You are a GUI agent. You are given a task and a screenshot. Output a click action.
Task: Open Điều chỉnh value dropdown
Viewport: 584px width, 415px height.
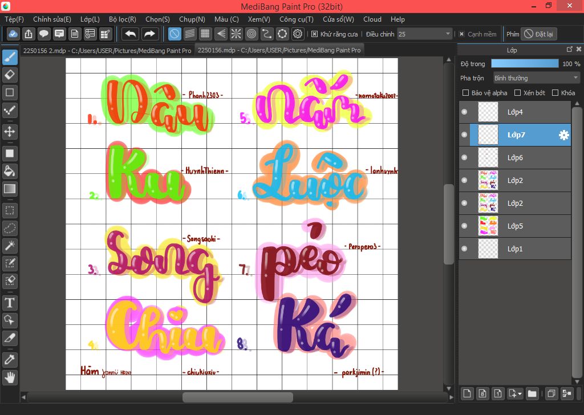[x=424, y=34]
